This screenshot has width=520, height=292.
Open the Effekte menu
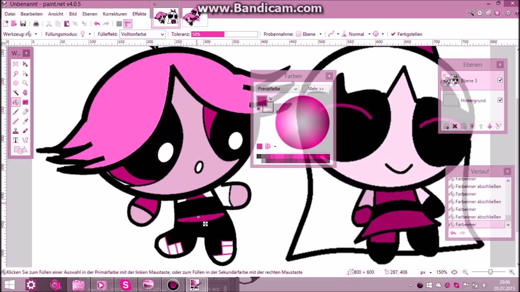click(139, 14)
